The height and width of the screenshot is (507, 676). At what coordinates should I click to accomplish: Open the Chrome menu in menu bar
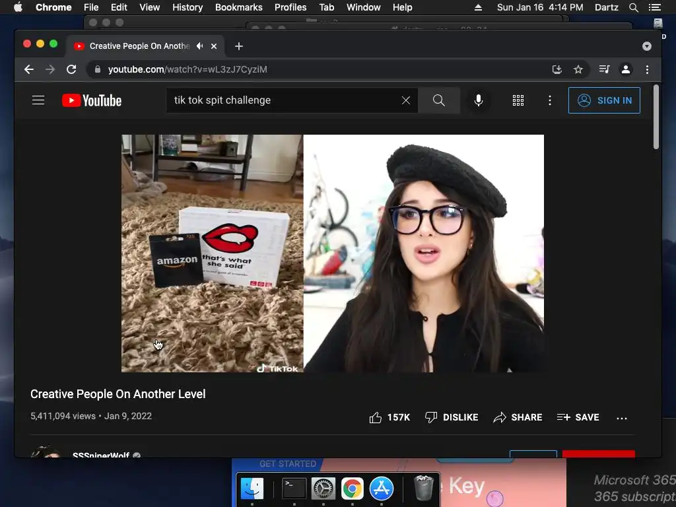tap(53, 7)
